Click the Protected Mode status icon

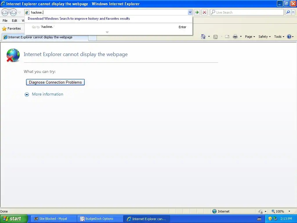(x=261, y=211)
